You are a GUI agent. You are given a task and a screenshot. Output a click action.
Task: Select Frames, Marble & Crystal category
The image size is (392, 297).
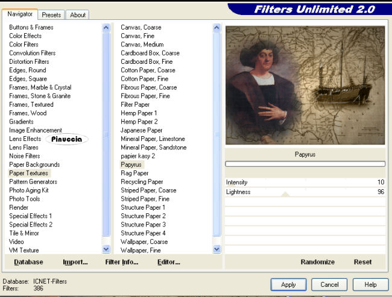pos(40,87)
